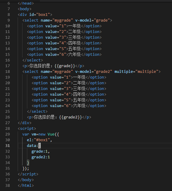Click option text 六年级 on line 24
This screenshot has height=191, width=172.
click(x=79, y=106)
